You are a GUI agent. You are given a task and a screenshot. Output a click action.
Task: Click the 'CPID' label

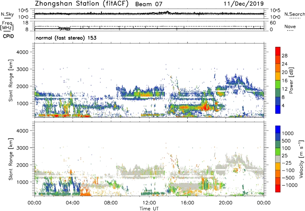(x=8, y=36)
